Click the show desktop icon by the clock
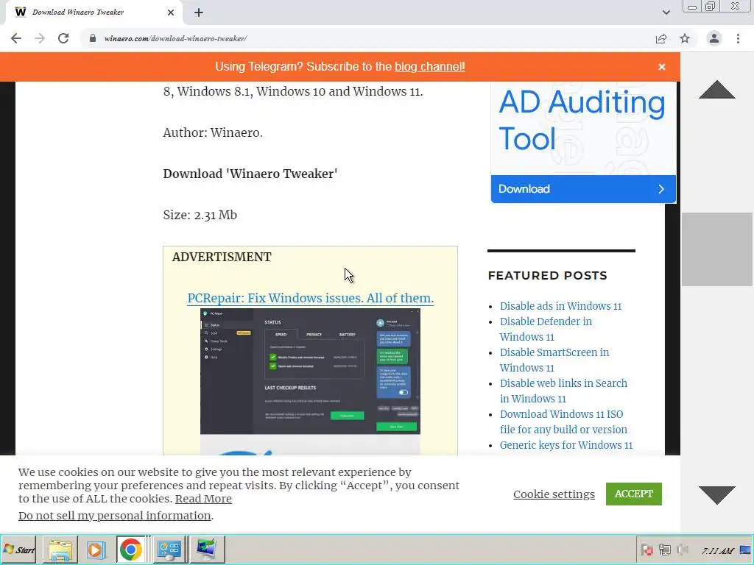 point(745,550)
